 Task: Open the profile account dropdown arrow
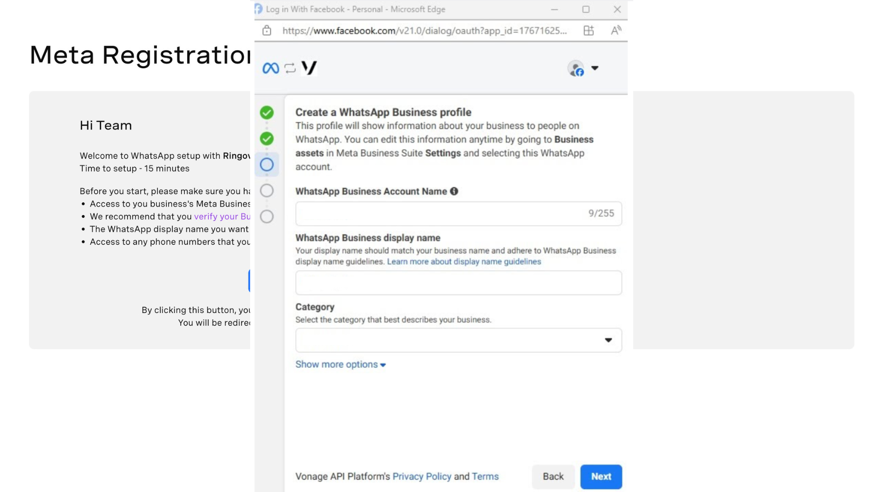(595, 68)
